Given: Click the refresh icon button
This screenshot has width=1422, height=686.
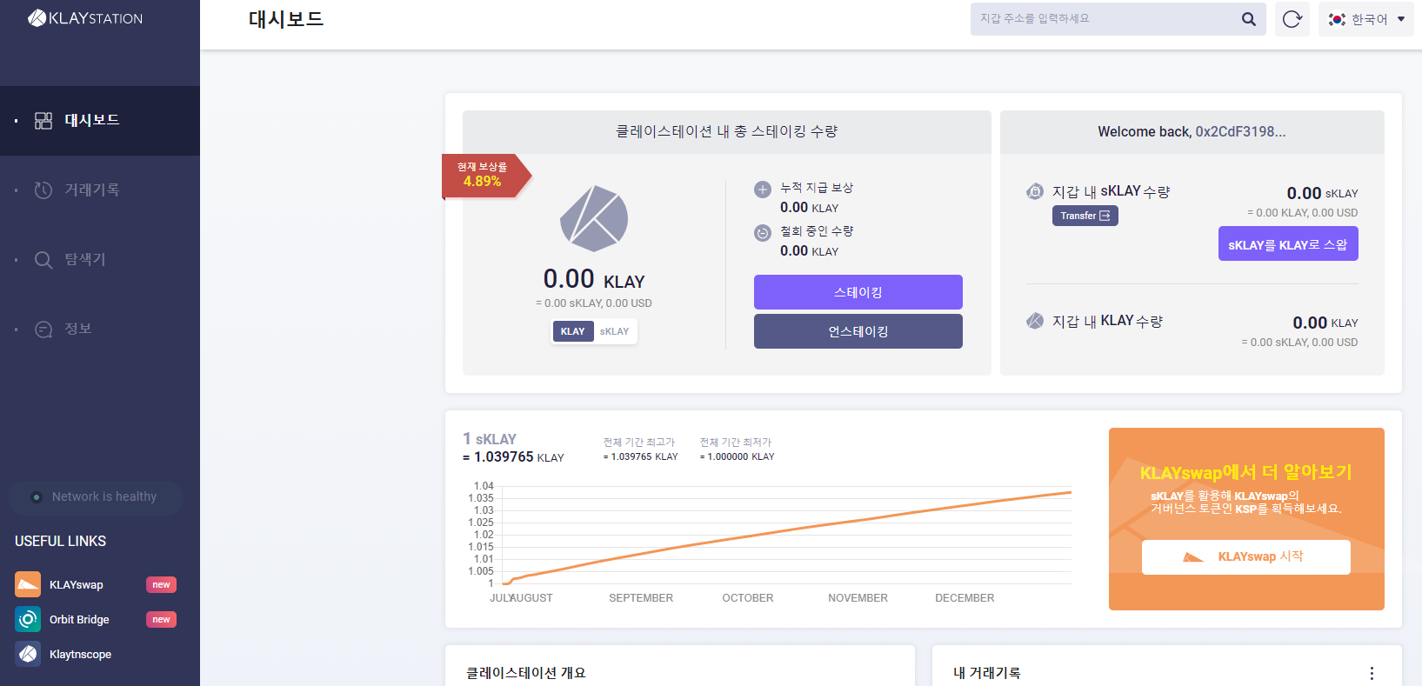Looking at the screenshot, I should pyautogui.click(x=1292, y=19).
